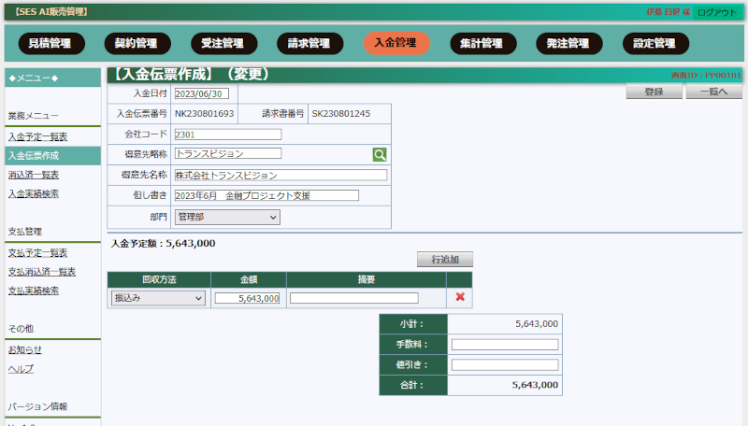748x426 pixels.
Task: Open the 集計管理 tab
Action: (x=483, y=43)
